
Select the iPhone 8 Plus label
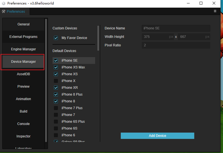point(72,94)
